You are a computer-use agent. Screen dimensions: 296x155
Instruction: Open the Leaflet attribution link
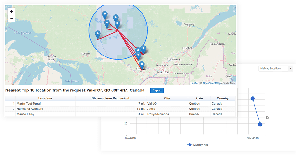click(194, 83)
